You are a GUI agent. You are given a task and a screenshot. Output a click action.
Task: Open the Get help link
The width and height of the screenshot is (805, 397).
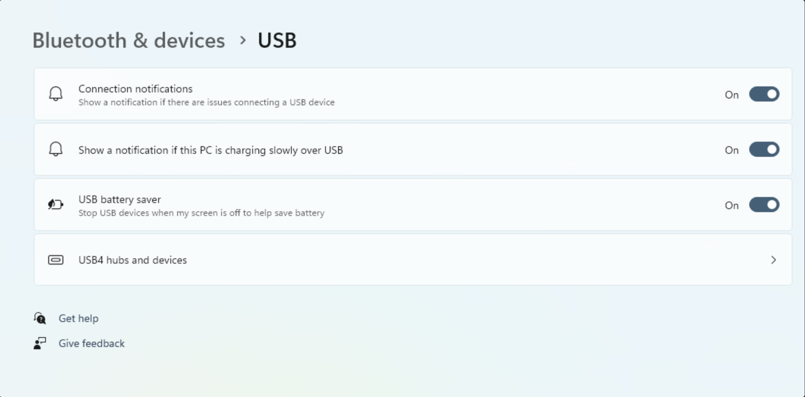(79, 318)
